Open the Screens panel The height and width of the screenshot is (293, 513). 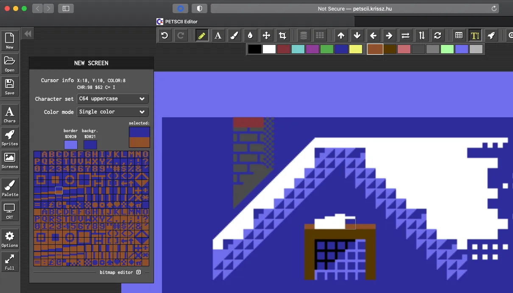tap(10, 160)
